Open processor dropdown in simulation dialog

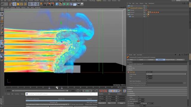point(48,104)
